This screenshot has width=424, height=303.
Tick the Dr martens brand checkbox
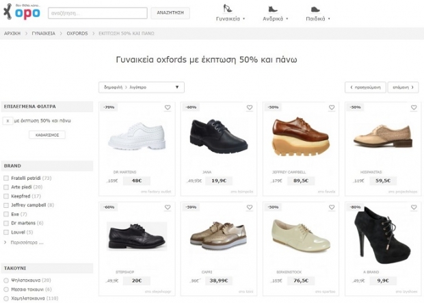[6, 223]
